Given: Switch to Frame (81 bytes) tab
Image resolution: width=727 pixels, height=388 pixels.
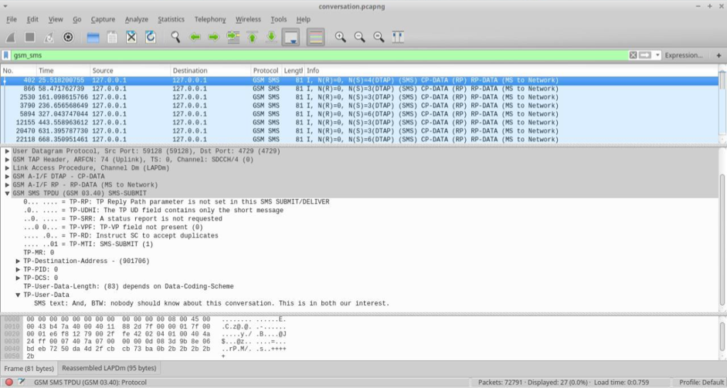Looking at the screenshot, I should 29,369.
